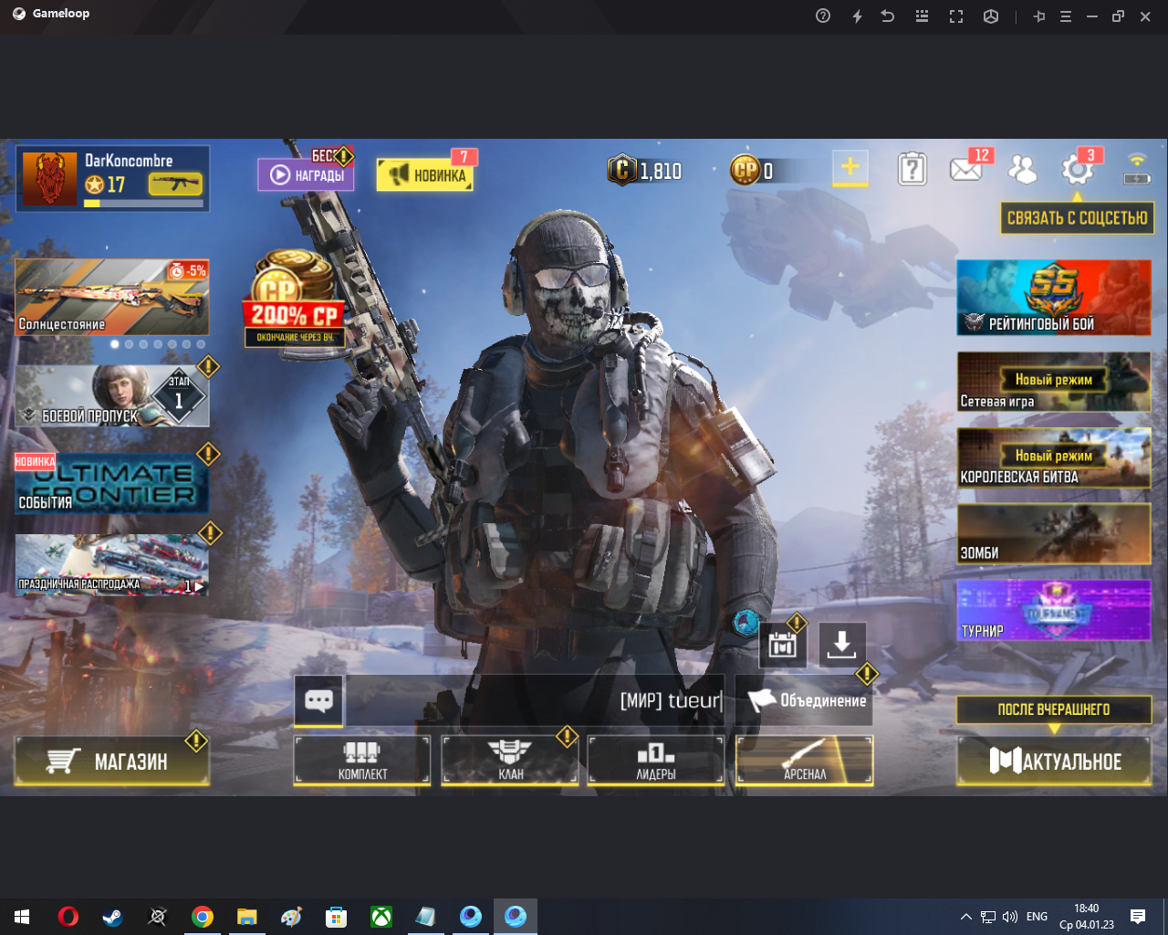Select ТУРНИР tournament mode
The image size is (1168, 935).
[x=1054, y=609]
